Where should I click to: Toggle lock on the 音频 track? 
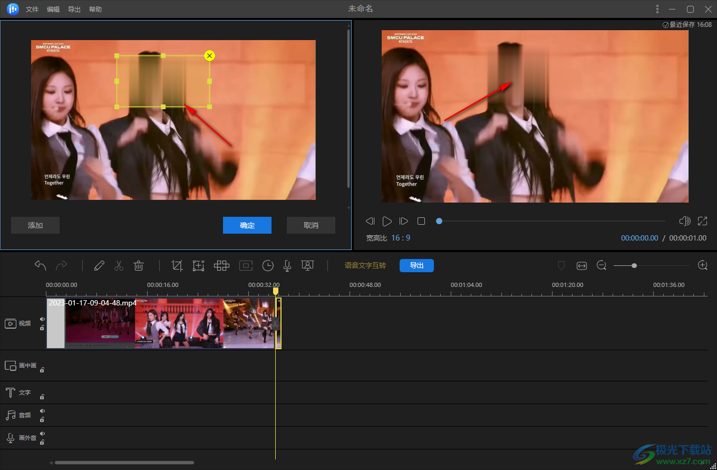[x=42, y=419]
